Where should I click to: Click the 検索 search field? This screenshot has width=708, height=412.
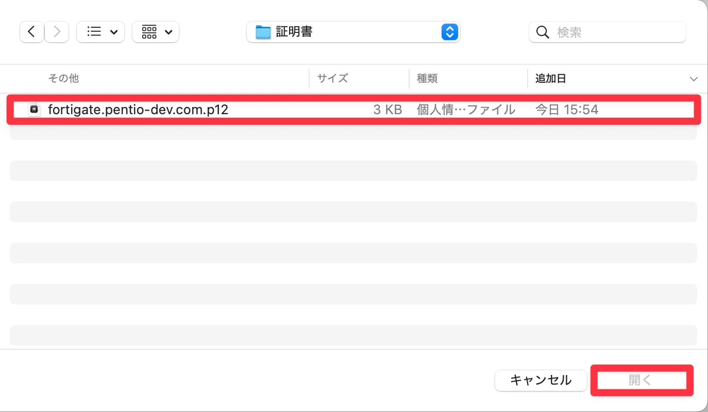(607, 32)
